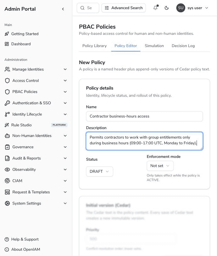
Task: Open the Enforcement mode dropdown
Action: [x=160, y=166]
